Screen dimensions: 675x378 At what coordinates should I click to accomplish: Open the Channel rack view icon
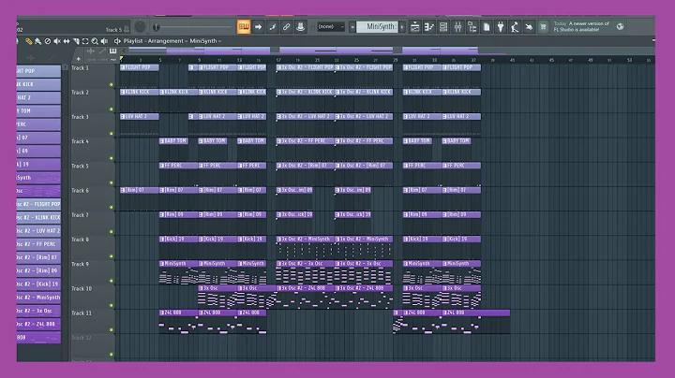pos(443,27)
